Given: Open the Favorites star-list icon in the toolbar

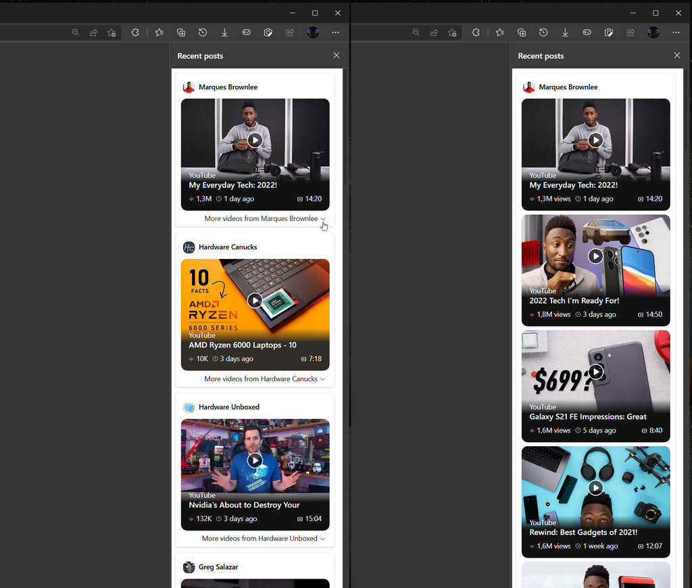Looking at the screenshot, I should pyautogui.click(x=159, y=32).
